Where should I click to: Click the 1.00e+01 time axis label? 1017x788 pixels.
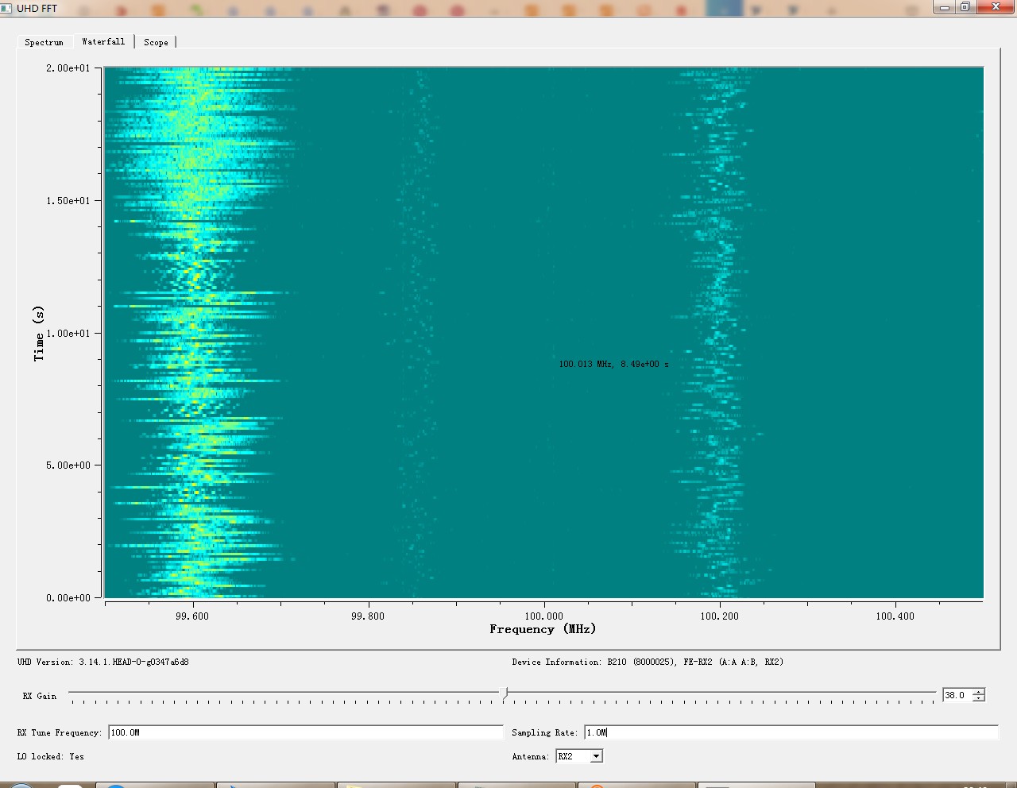coord(68,334)
